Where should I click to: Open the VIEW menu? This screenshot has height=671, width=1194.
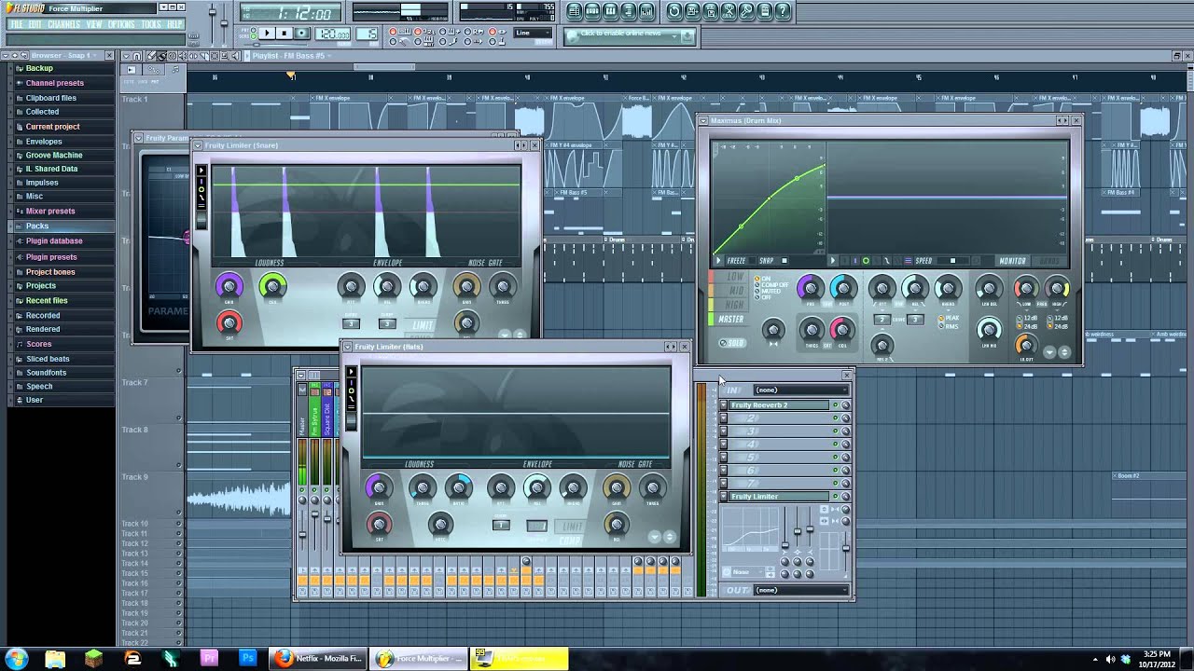pos(94,24)
